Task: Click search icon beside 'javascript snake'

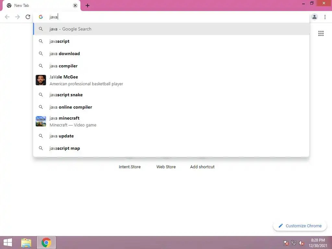Action: tap(41, 95)
